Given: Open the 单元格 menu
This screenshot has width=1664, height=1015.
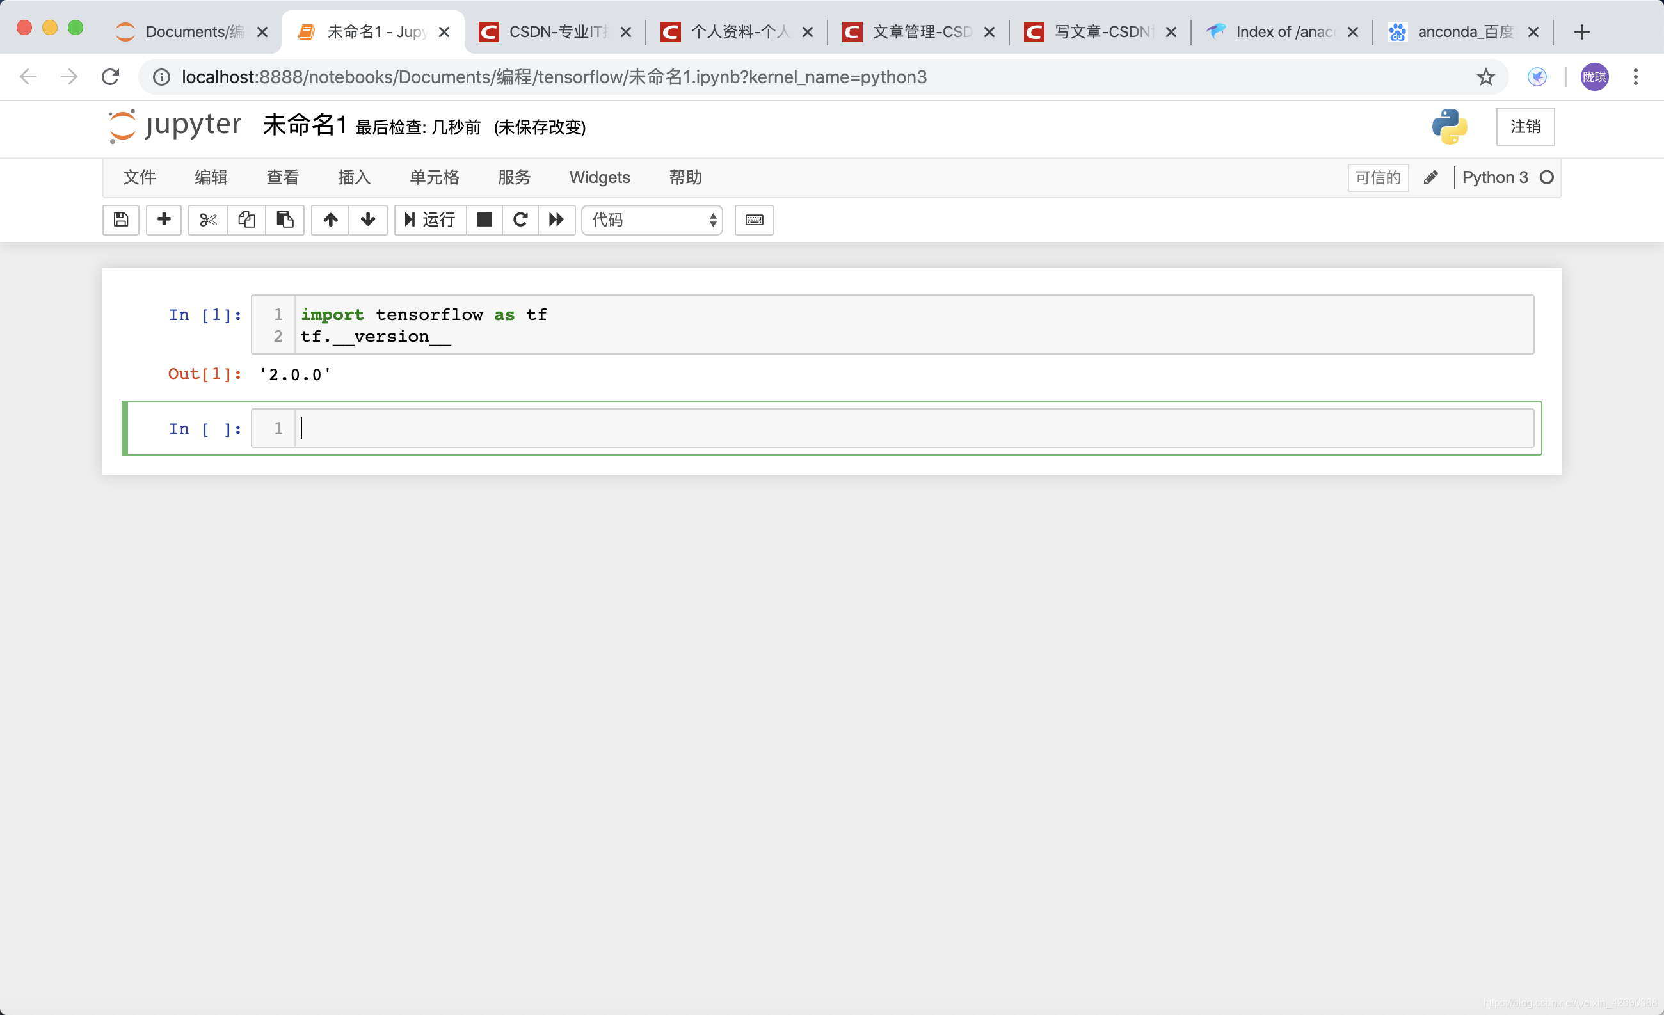Looking at the screenshot, I should pos(434,178).
